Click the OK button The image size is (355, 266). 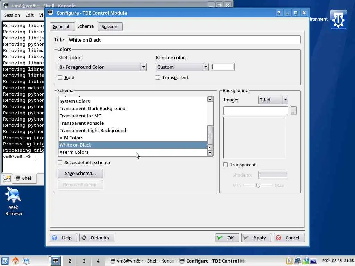[x=227, y=238]
